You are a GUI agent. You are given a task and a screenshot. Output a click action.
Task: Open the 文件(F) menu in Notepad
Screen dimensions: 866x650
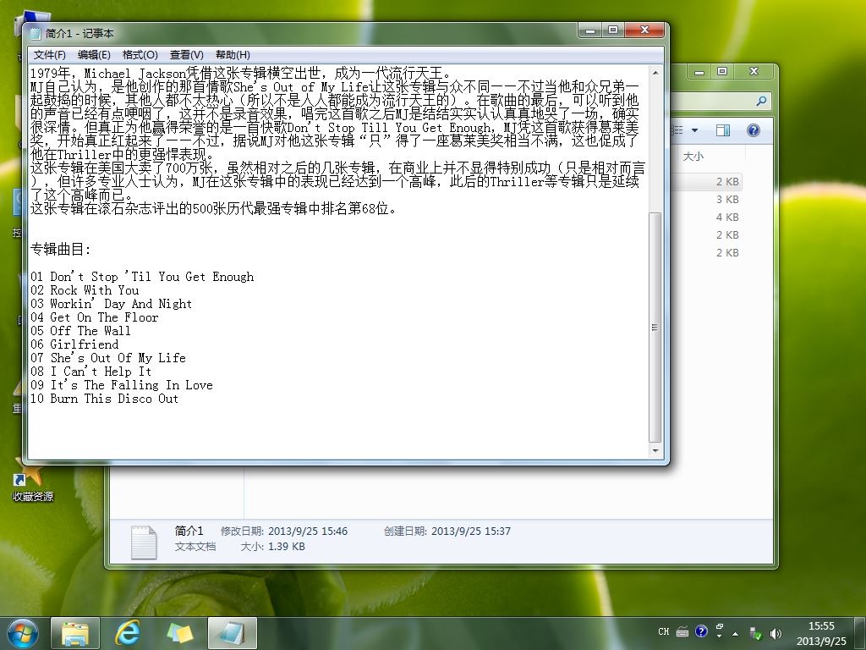50,55
